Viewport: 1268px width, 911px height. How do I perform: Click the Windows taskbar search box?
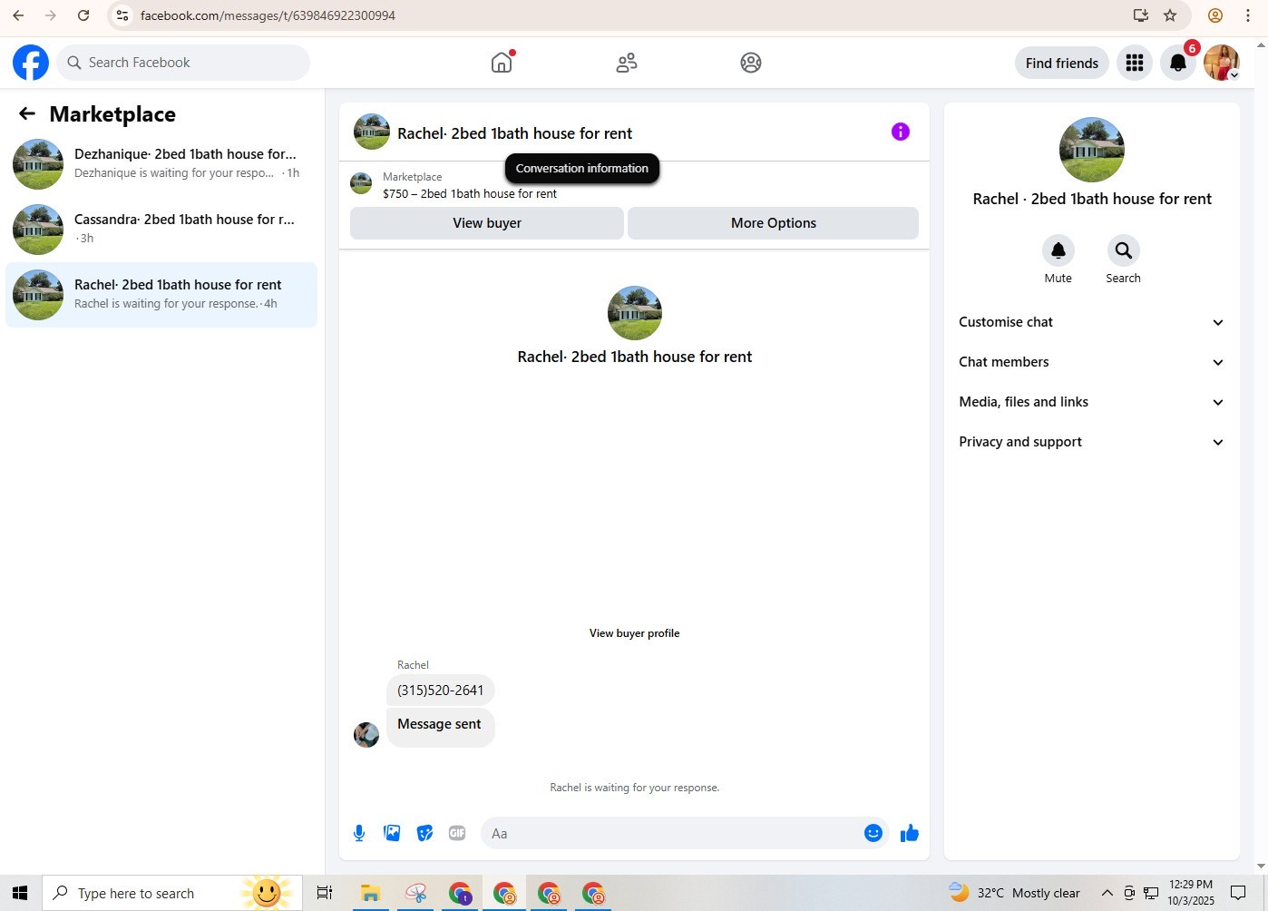(172, 893)
